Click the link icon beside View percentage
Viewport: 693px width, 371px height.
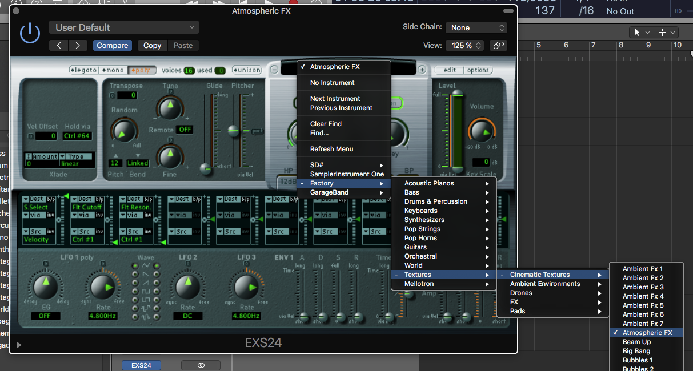coord(498,46)
